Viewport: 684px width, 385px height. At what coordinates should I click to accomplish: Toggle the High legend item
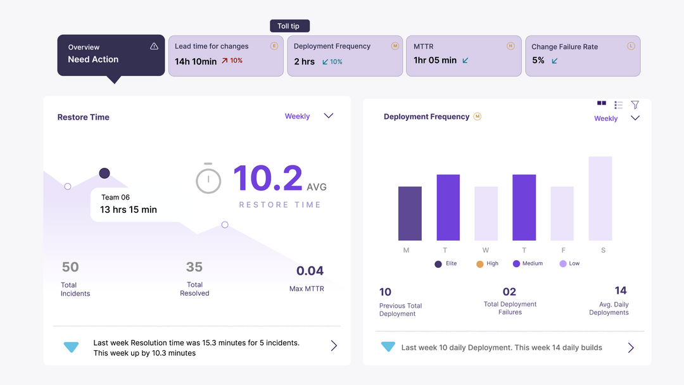point(487,264)
